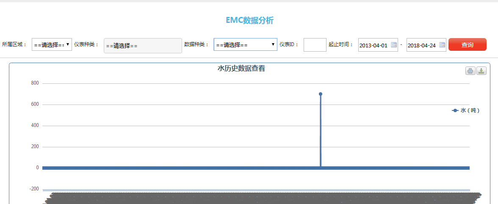
Task: Click the 600 y-axis label
Action: pos(35,105)
